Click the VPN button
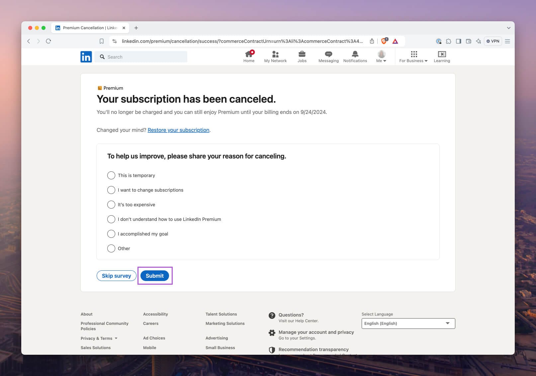 (493, 41)
